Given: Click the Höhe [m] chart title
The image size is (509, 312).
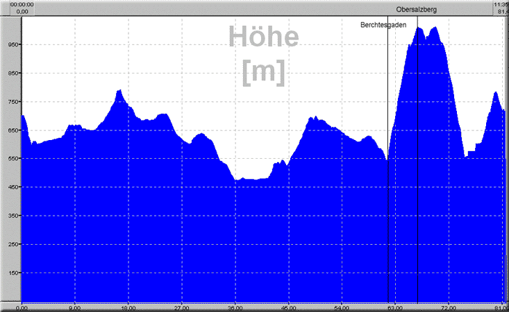Looking at the screenshot, I should pyautogui.click(x=264, y=55).
